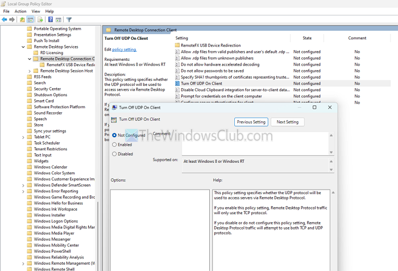Select Windows Logon Options in the tree
This screenshot has height=271, width=398.
click(56, 221)
